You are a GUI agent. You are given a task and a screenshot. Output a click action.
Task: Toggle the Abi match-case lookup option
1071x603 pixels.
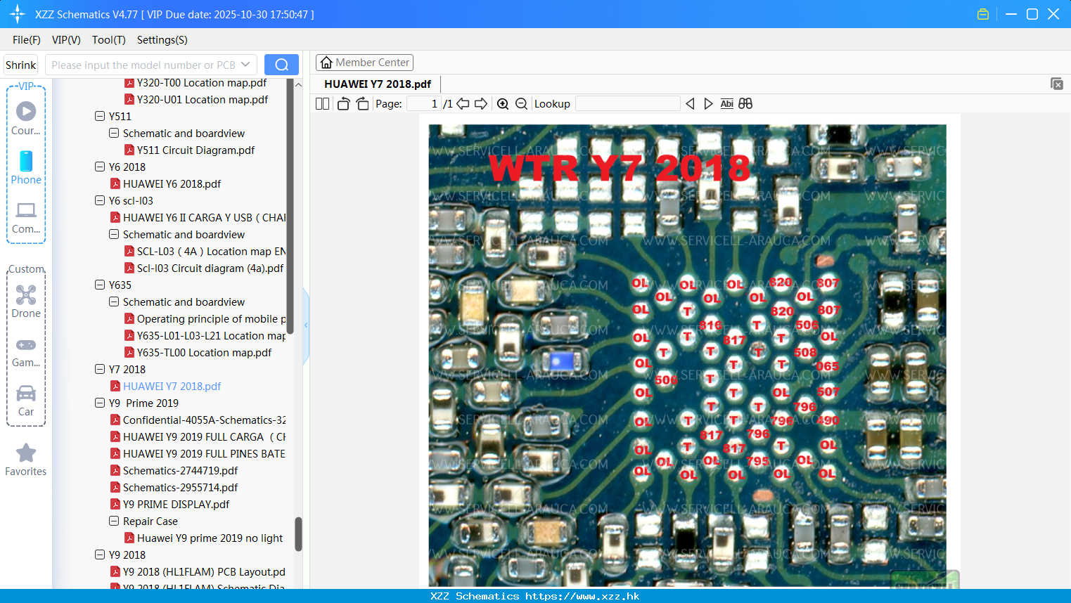(x=727, y=104)
